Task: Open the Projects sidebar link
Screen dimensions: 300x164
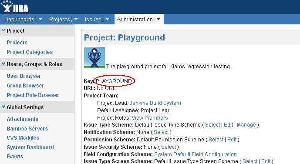Action: coord(17,43)
